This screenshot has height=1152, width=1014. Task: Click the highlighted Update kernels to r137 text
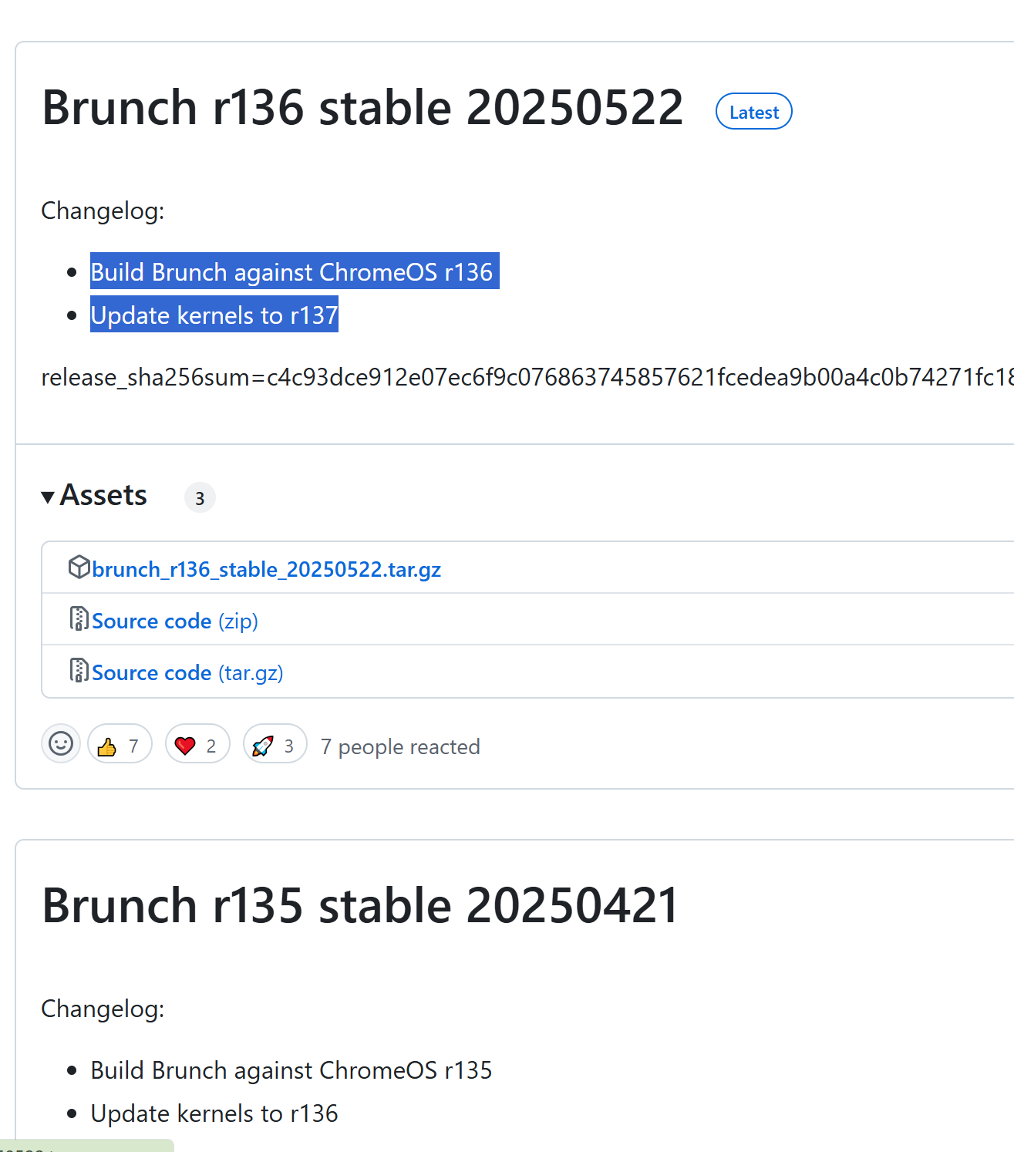click(214, 315)
